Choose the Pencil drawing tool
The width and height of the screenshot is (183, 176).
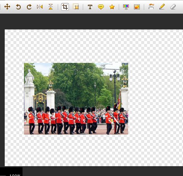point(162,7)
